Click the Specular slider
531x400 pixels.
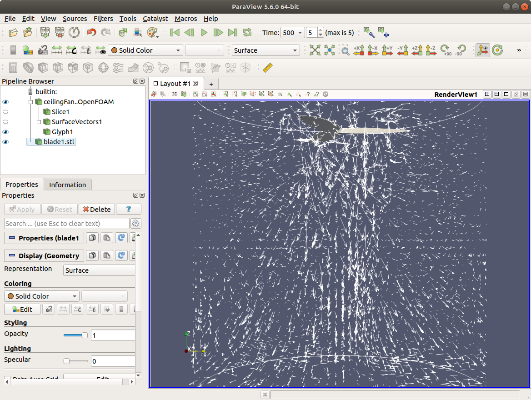point(75,361)
